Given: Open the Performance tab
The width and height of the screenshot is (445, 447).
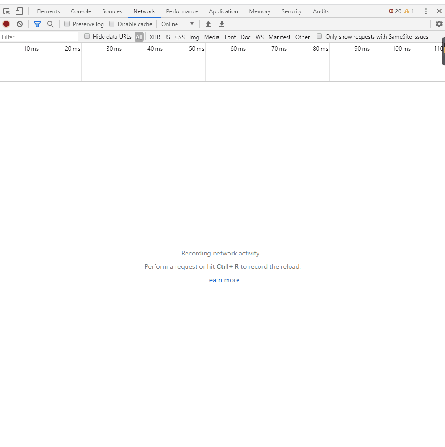Looking at the screenshot, I should click(x=182, y=11).
